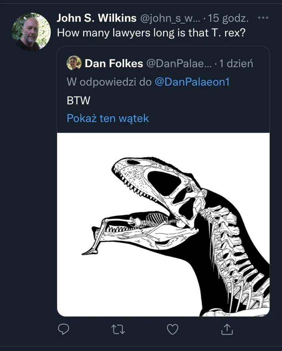
Task: Click the share upload icon
Action: (x=226, y=329)
